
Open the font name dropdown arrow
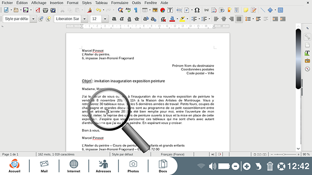tap(84, 19)
